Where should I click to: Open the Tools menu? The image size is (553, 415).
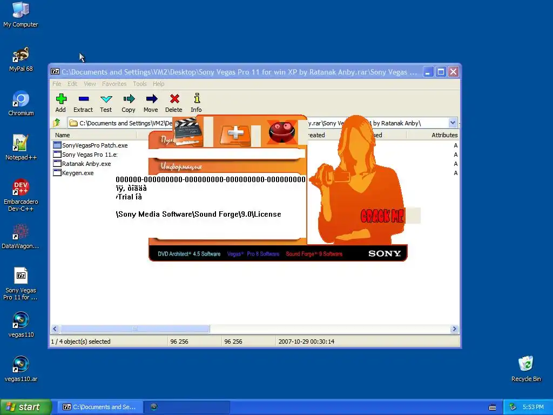click(140, 84)
